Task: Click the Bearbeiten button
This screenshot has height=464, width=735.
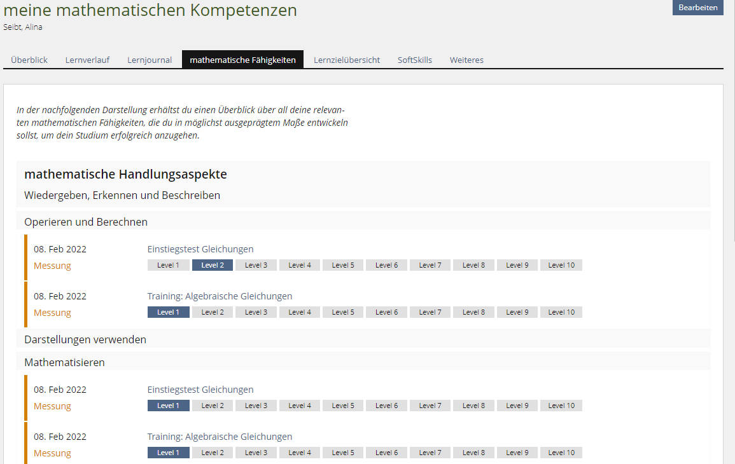Action: (697, 8)
